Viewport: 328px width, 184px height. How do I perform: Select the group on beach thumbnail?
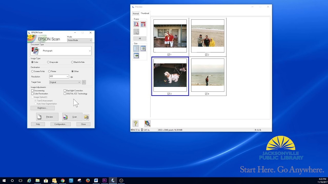click(208, 36)
